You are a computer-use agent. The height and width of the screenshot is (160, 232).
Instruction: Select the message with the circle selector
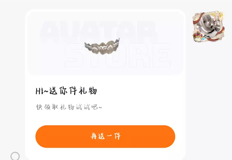click(15, 156)
